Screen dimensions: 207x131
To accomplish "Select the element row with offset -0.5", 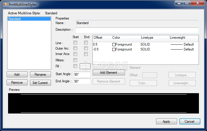I will click(x=146, y=49).
